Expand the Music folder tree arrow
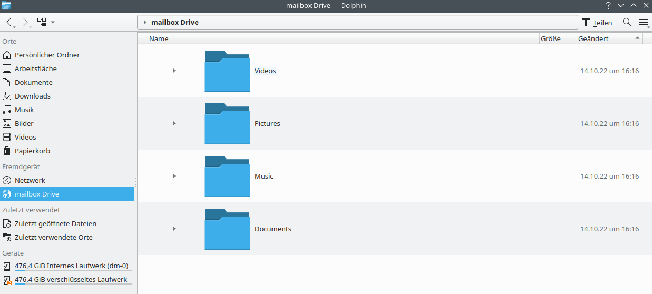This screenshot has width=652, height=294. click(174, 176)
